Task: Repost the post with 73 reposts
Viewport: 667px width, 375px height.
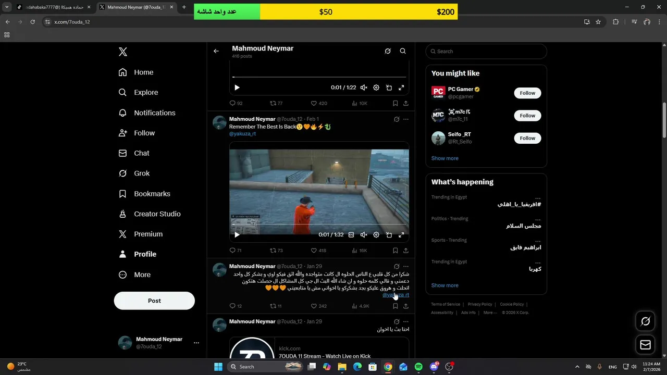Action: point(276,251)
